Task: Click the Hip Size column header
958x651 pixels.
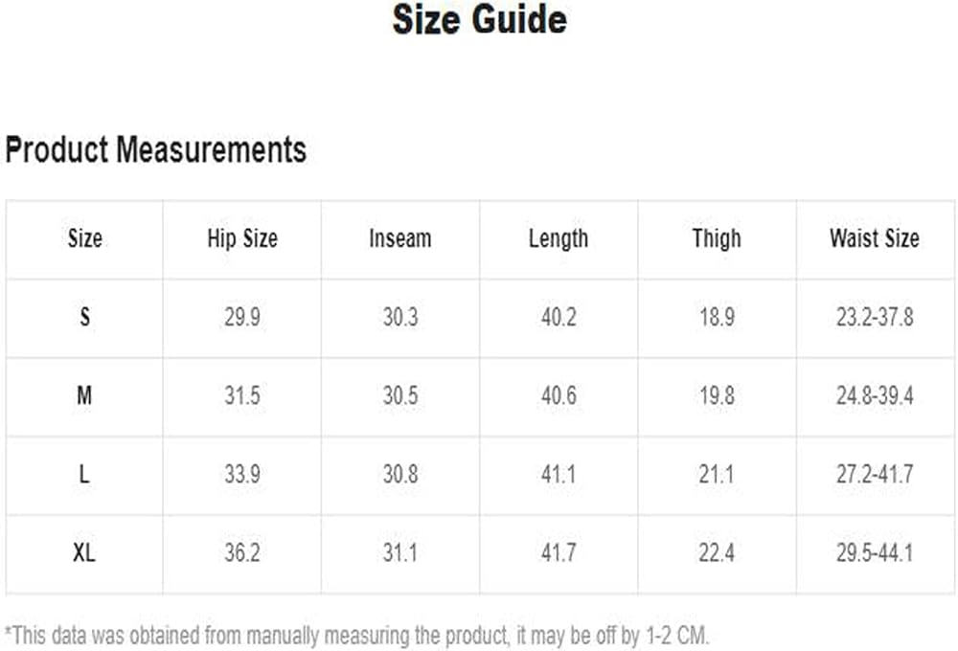Action: pyautogui.click(x=242, y=238)
